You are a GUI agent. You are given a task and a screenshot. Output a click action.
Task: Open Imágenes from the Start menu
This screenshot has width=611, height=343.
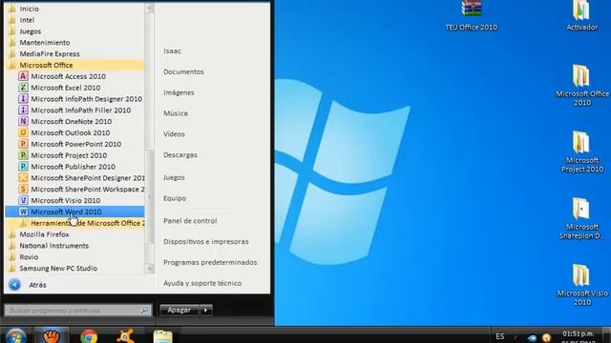179,92
